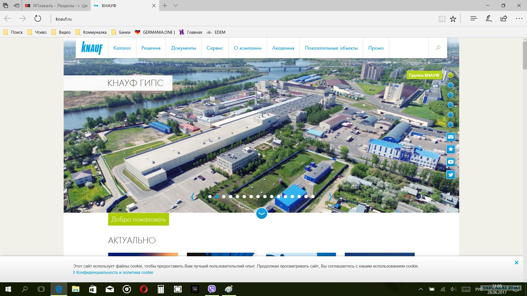Open the Документы menu
Viewport: 527px width, 296px height.
(x=184, y=48)
